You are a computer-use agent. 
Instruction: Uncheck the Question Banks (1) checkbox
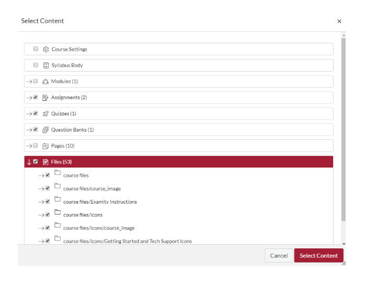35,129
